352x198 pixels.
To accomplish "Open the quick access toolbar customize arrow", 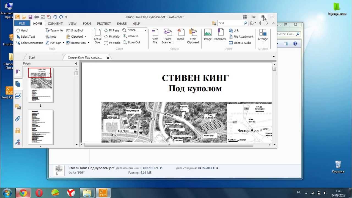I will click(x=66, y=17).
